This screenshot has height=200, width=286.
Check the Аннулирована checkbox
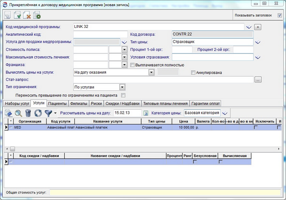tap(193, 73)
